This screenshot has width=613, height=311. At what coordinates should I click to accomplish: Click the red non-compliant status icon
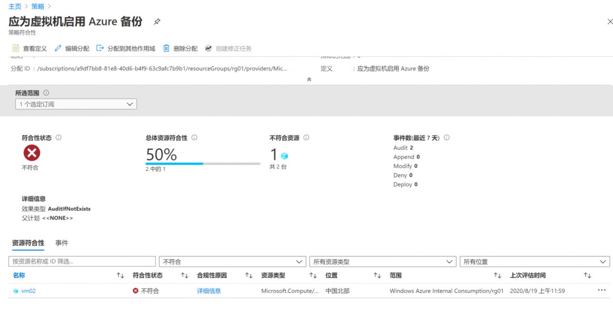(x=32, y=153)
